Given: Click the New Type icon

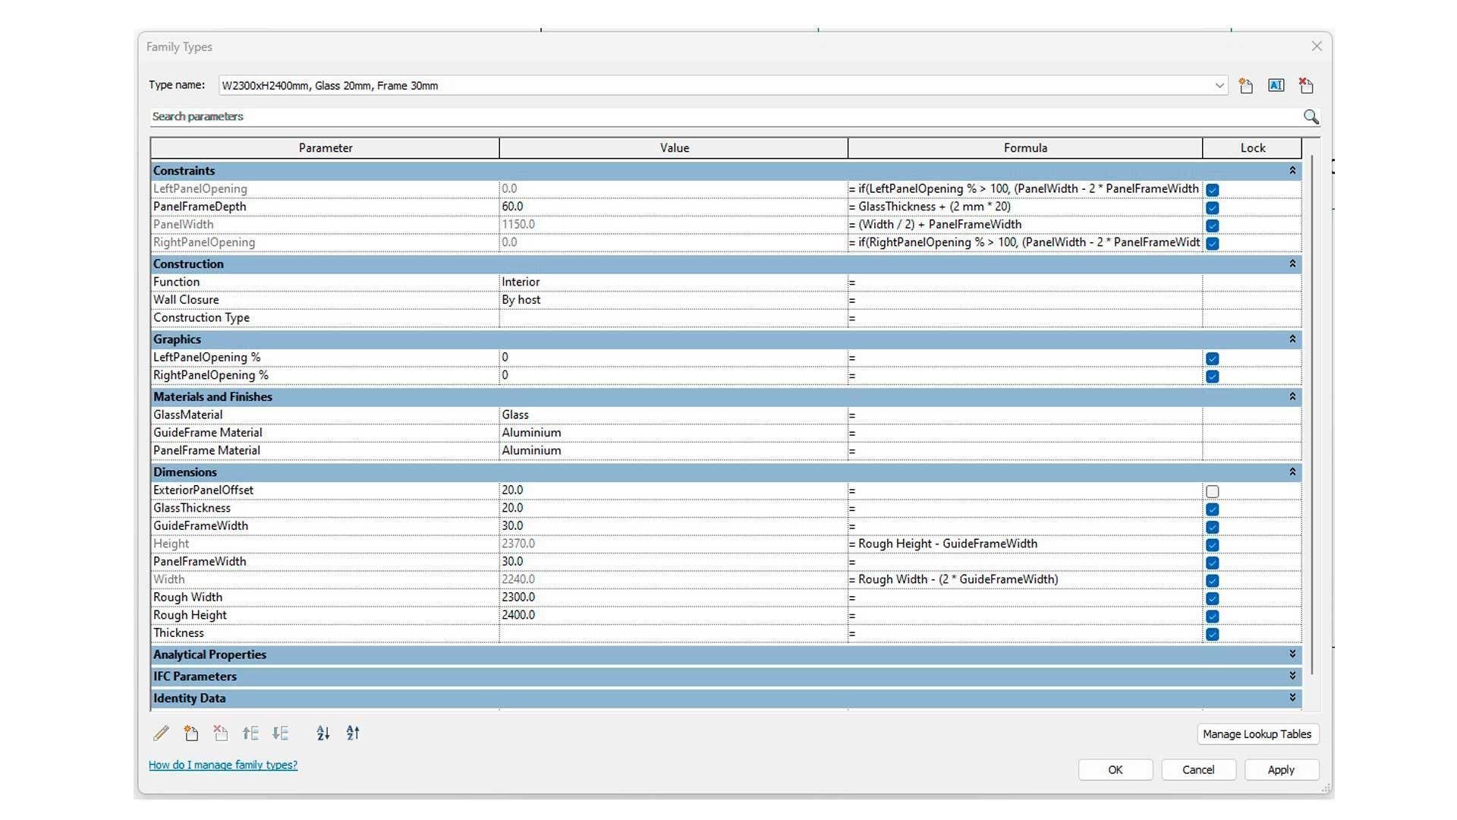Looking at the screenshot, I should click(1245, 86).
